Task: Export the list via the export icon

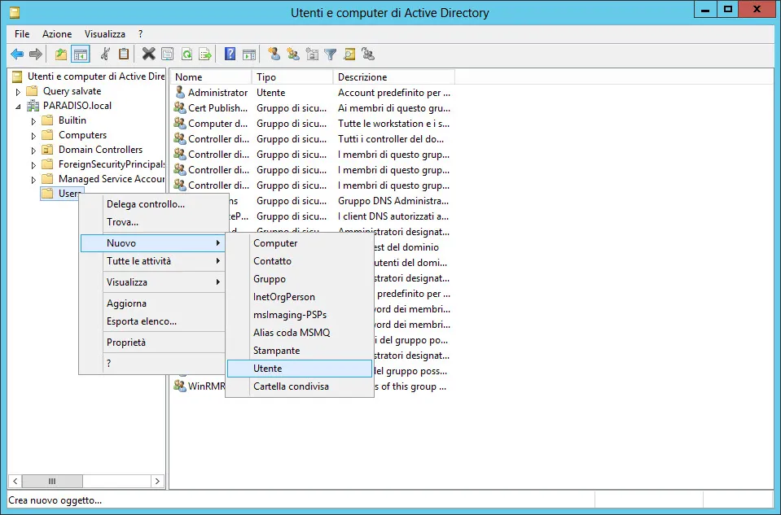Action: (x=204, y=55)
